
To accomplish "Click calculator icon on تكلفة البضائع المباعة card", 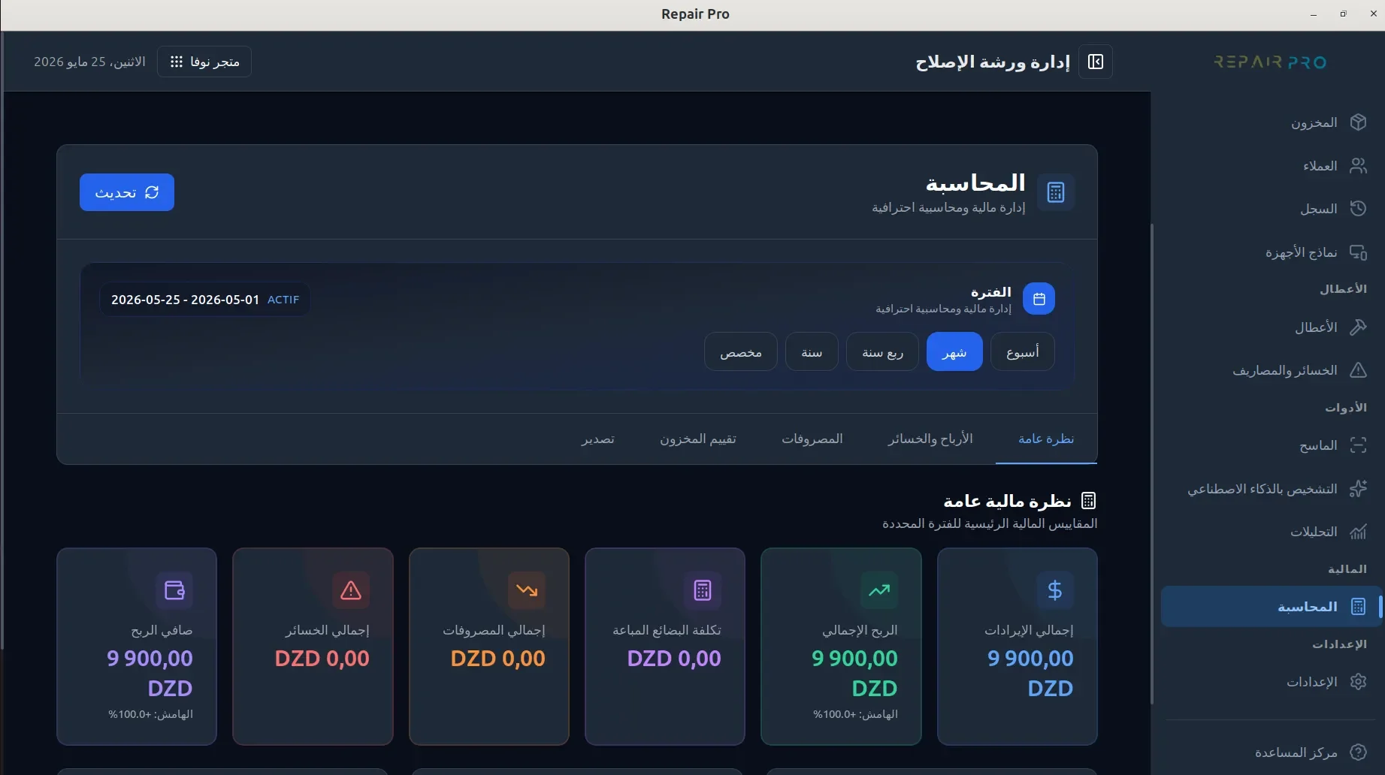I will pos(703,590).
